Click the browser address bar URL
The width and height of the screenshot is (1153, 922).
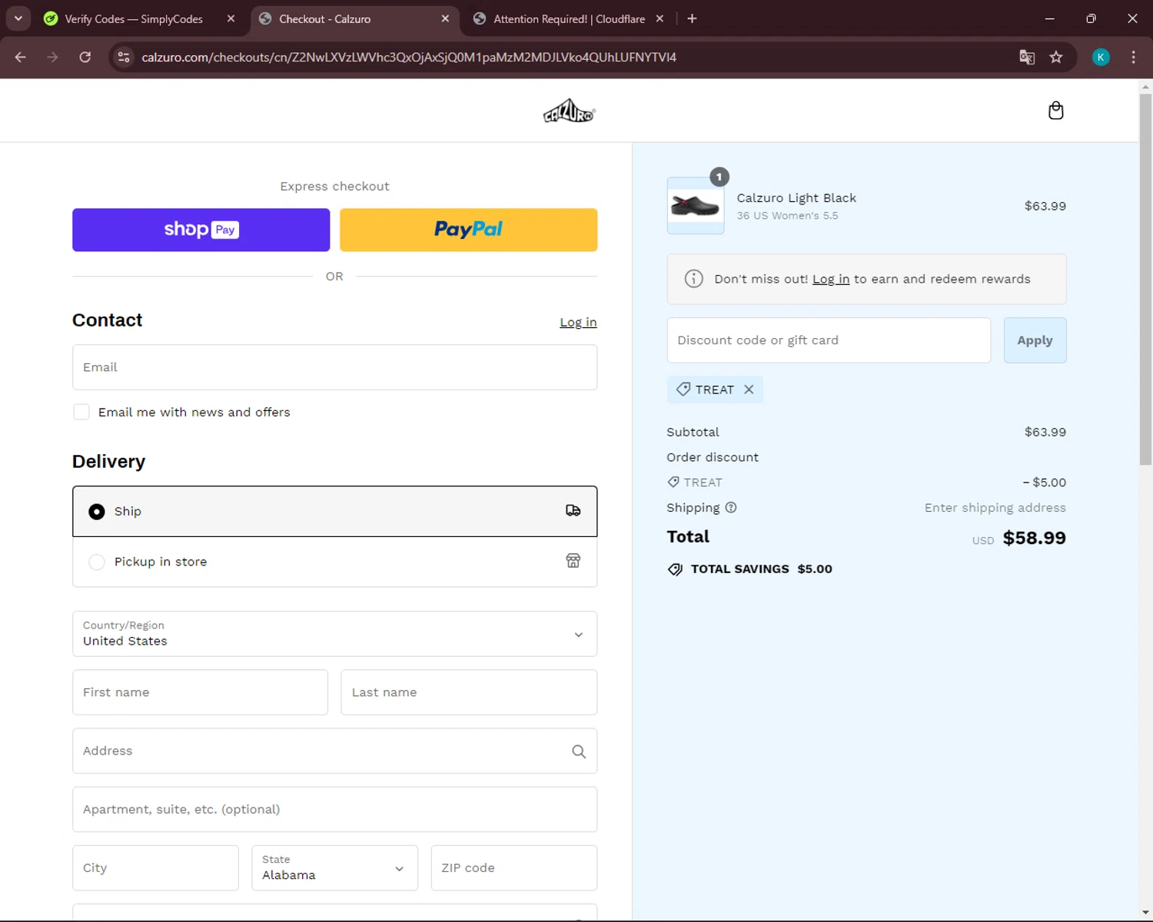[409, 57]
